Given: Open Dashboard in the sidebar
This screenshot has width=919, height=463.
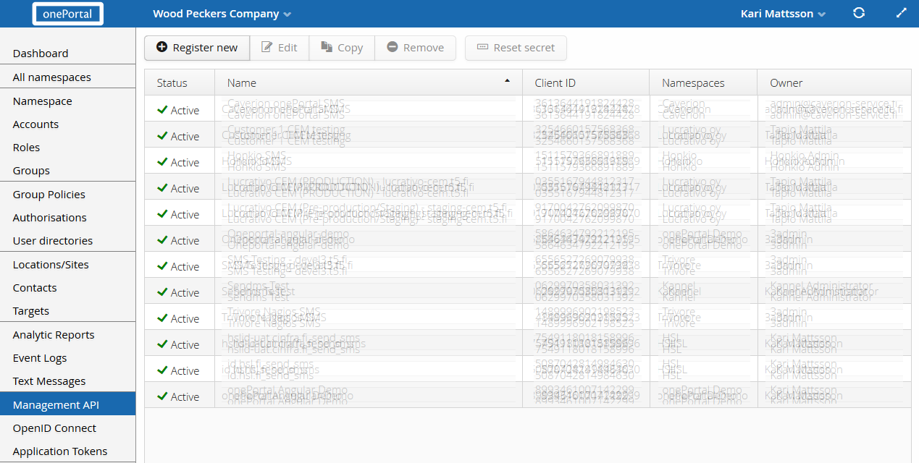Looking at the screenshot, I should point(41,54).
